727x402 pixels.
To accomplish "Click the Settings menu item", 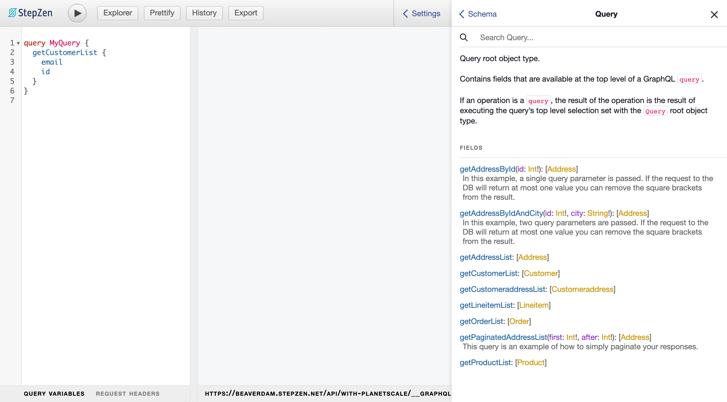I will [421, 13].
